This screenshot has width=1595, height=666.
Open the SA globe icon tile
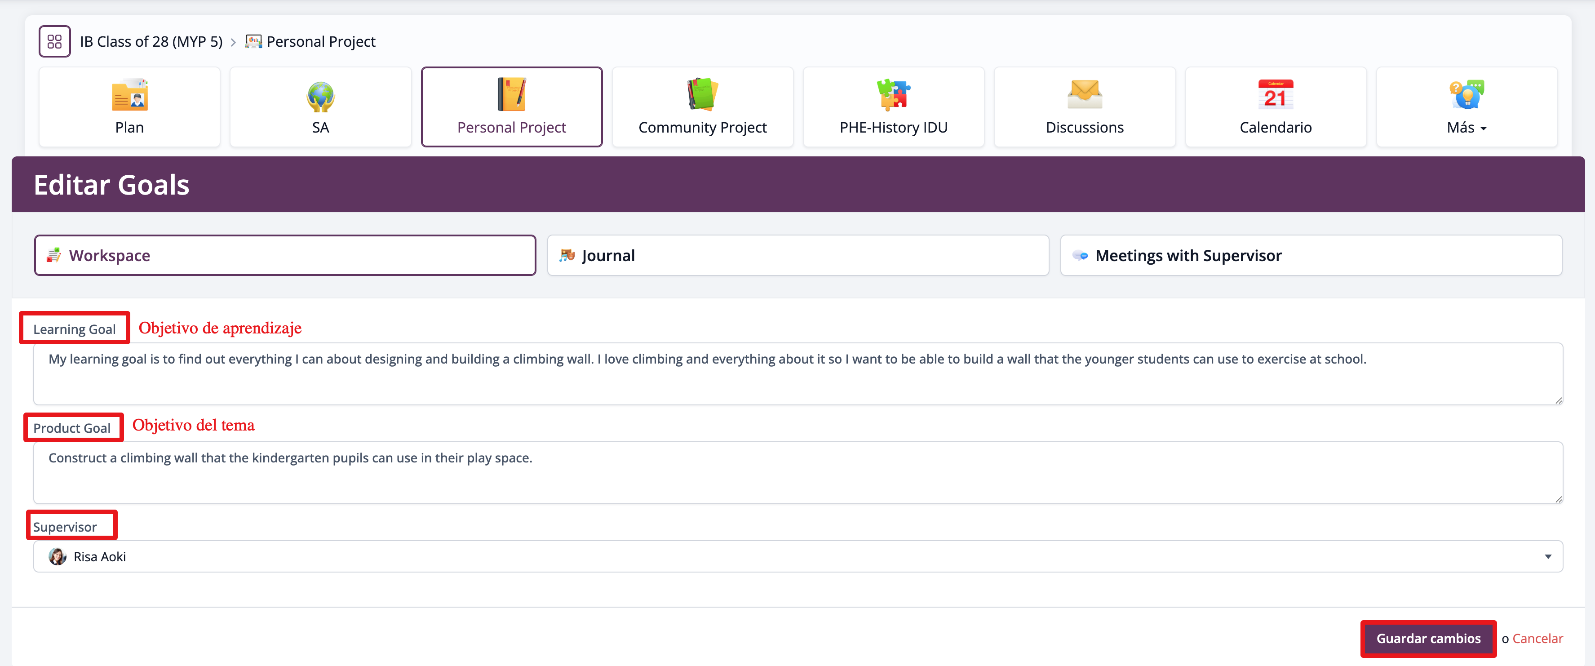click(x=320, y=96)
